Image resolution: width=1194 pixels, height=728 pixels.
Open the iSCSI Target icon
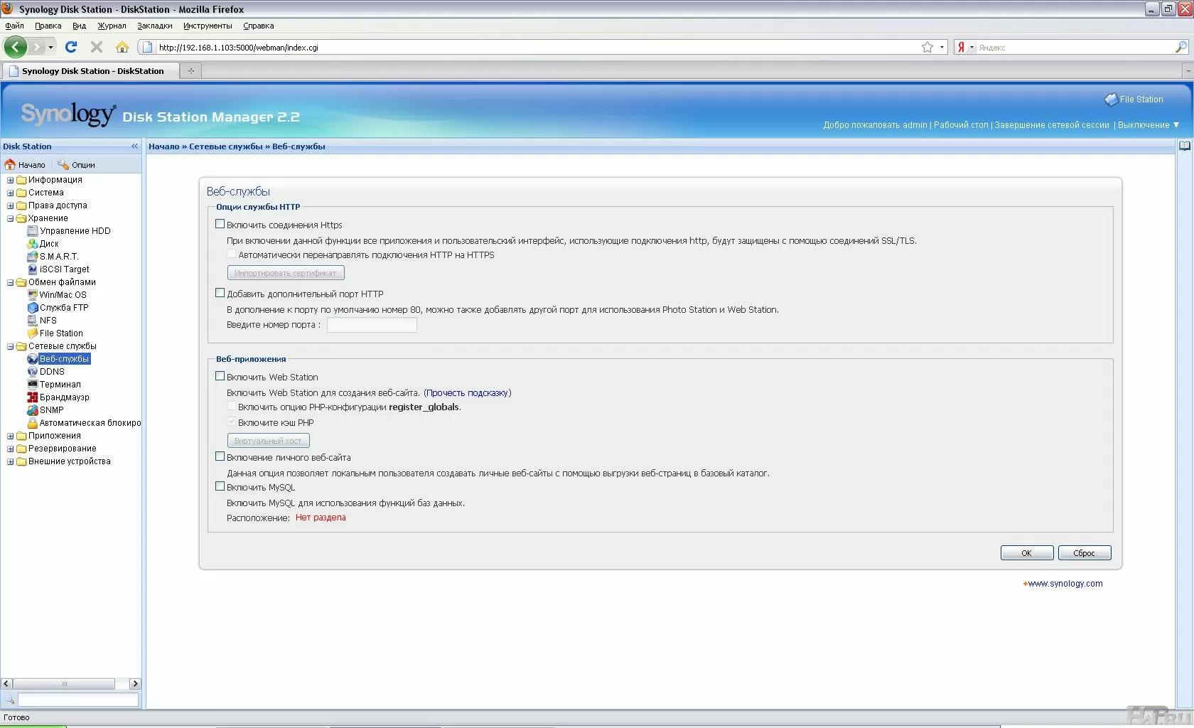(32, 269)
